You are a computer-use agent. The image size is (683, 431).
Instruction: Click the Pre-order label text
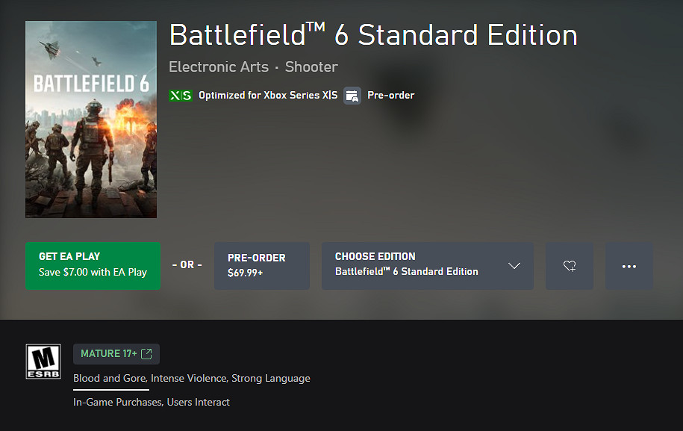coord(390,96)
